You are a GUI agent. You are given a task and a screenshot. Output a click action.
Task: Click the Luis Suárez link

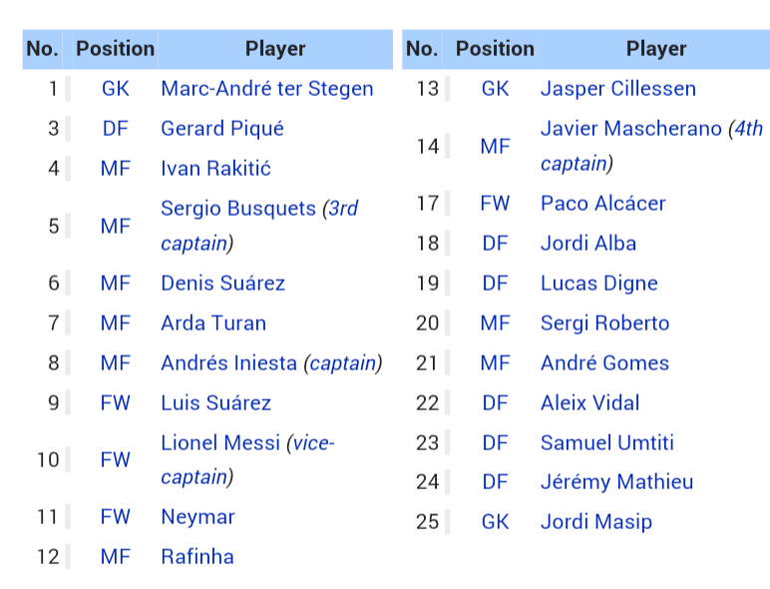click(216, 403)
